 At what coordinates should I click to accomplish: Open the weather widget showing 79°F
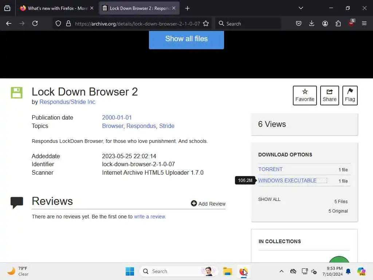pos(18,271)
